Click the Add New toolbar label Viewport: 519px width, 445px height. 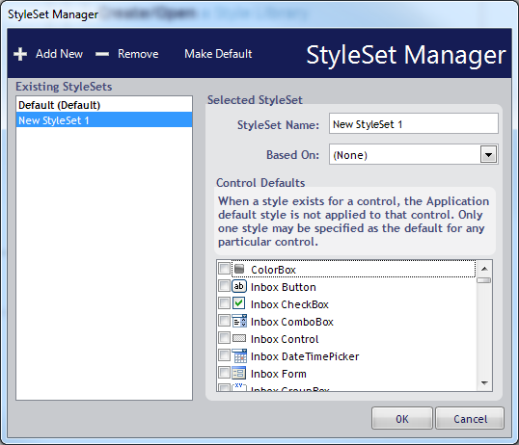click(59, 54)
